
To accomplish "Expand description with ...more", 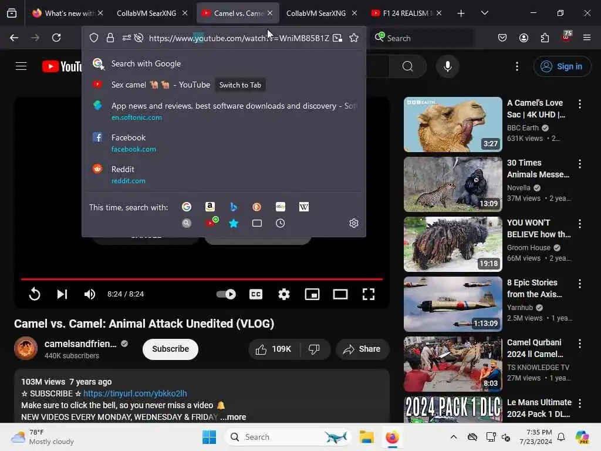I will (234, 417).
